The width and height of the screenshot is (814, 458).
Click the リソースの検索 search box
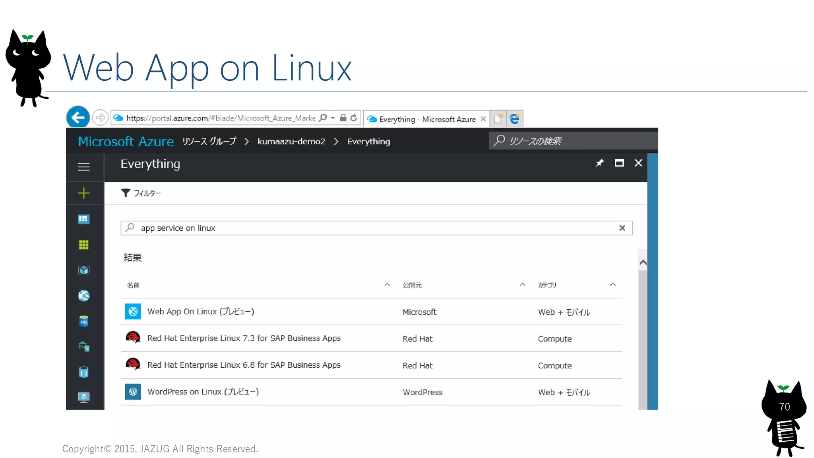tap(573, 141)
